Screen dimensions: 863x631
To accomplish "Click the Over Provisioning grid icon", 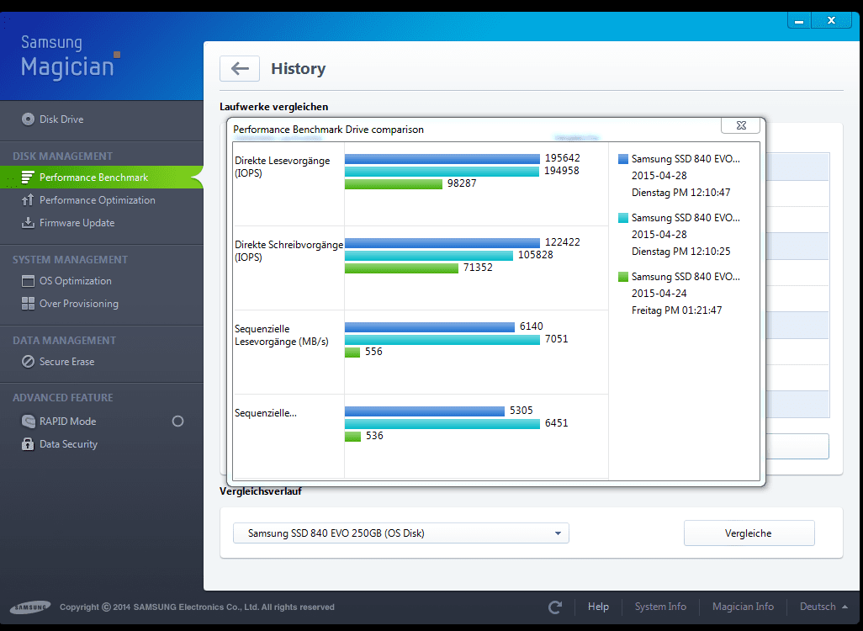I will tap(28, 304).
